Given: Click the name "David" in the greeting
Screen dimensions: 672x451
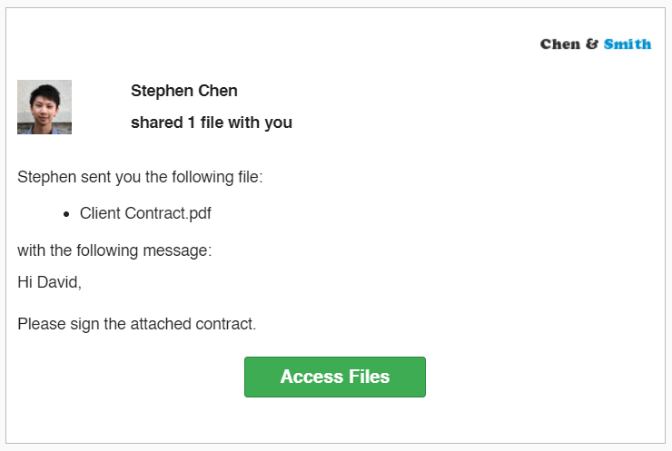Looking at the screenshot, I should click(58, 282).
